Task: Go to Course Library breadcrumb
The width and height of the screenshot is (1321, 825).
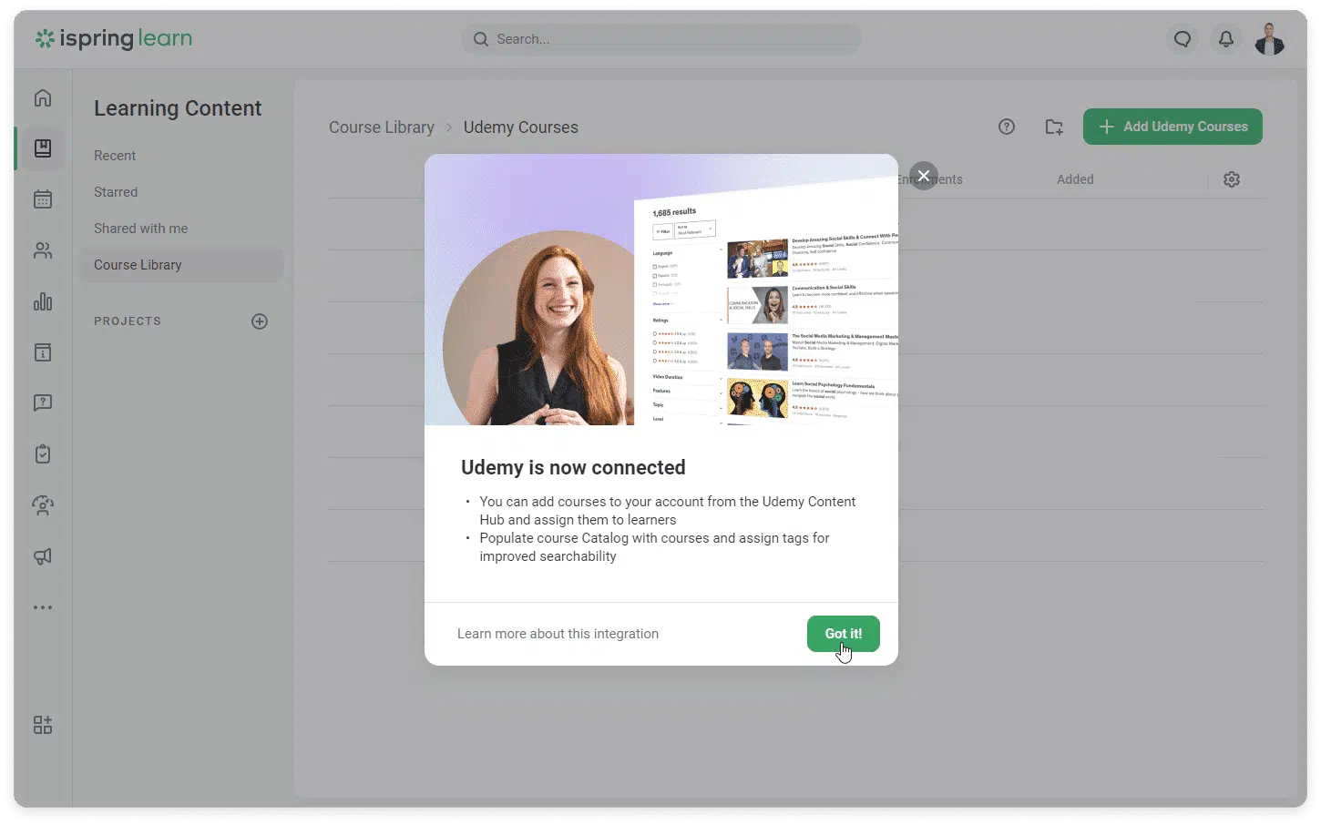Action: coord(382,127)
